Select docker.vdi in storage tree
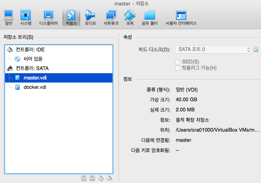The width and height of the screenshot is (261, 183). tap(59, 87)
